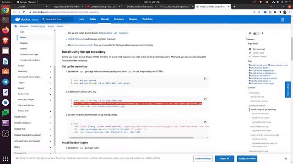293x164 pixels.
Task: Switch to the Live streaming YouTube tab
Action: pos(103,7)
